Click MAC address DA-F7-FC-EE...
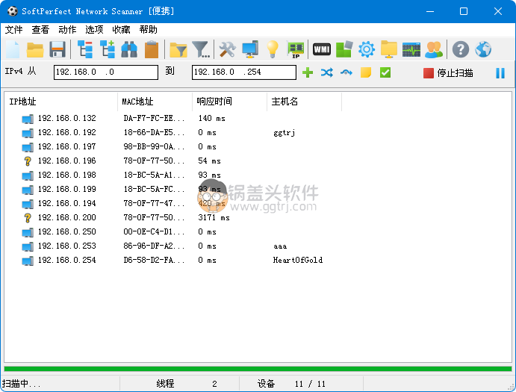Viewport: 516px width, 392px height. pyautogui.click(x=154, y=118)
